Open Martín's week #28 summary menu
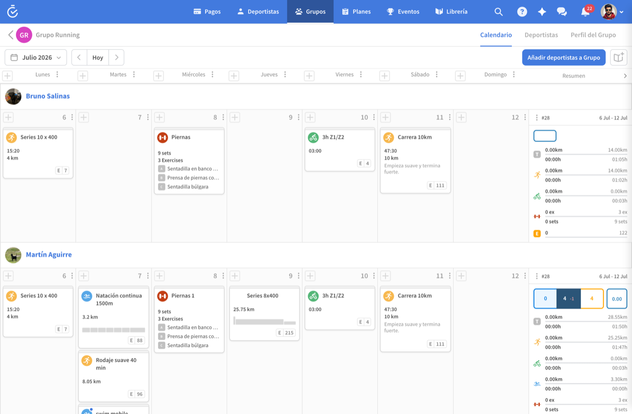The width and height of the screenshot is (632, 414). pos(537,276)
